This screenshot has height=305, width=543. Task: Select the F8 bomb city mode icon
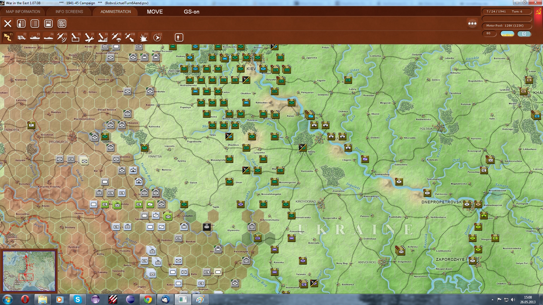103,37
